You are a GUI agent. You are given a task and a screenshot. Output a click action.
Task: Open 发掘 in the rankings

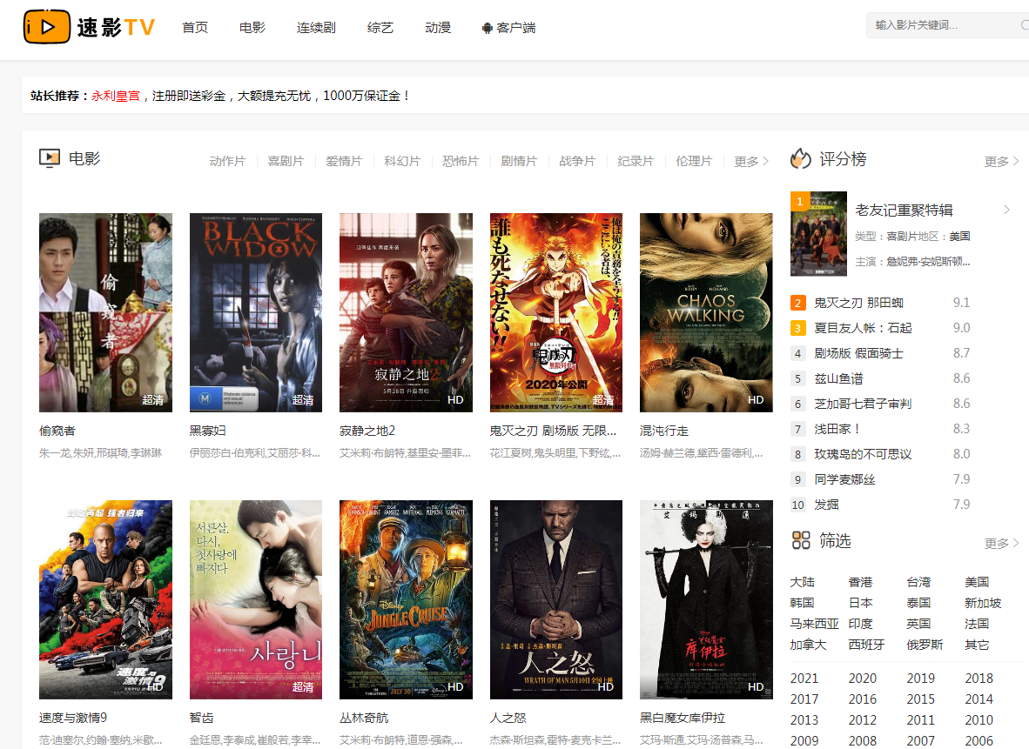(x=827, y=505)
